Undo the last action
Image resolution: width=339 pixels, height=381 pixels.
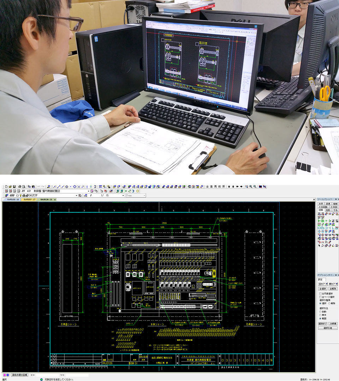[x=39, y=187]
